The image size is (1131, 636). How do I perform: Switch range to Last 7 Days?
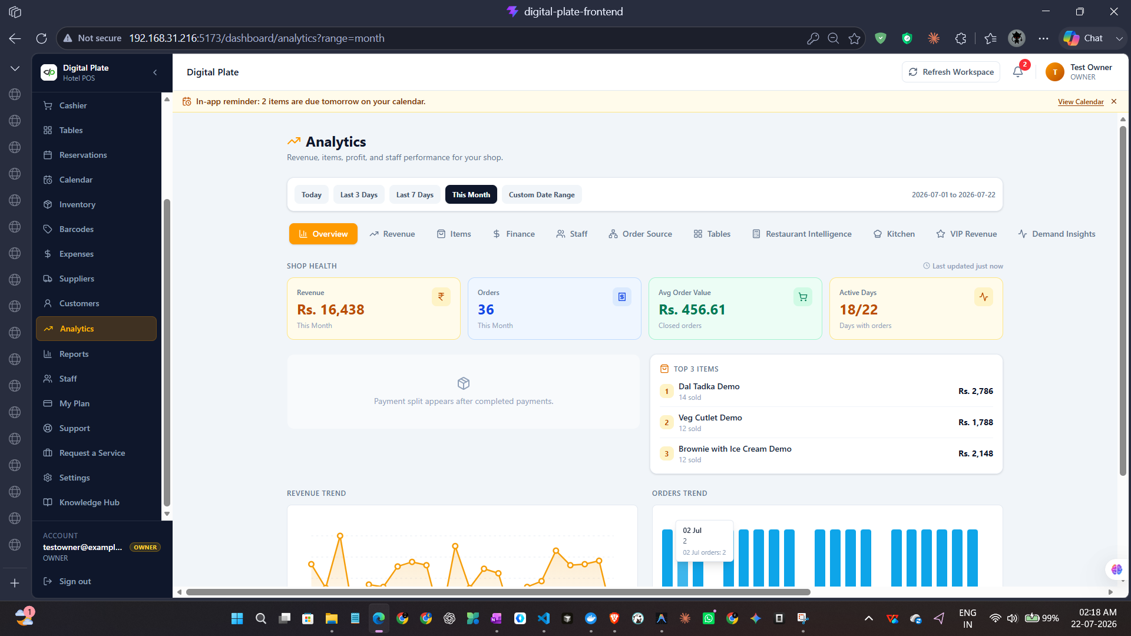(x=415, y=195)
